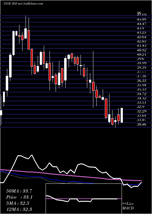Click the 38.99 price axis label

pos(142,63)
